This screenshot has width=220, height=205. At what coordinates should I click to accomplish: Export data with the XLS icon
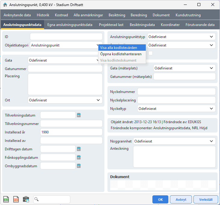click(6, 199)
